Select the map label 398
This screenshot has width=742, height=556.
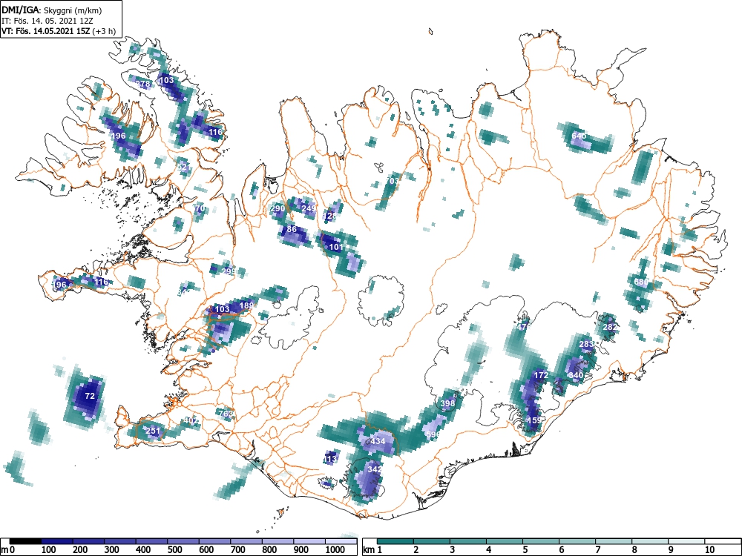click(447, 403)
